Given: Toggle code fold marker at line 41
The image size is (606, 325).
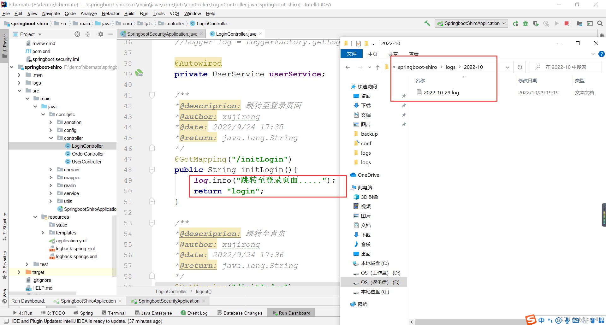Looking at the screenshot, I should pyautogui.click(x=152, y=95).
